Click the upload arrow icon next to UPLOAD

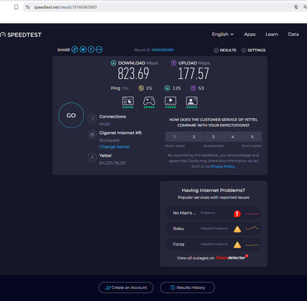[174, 63]
